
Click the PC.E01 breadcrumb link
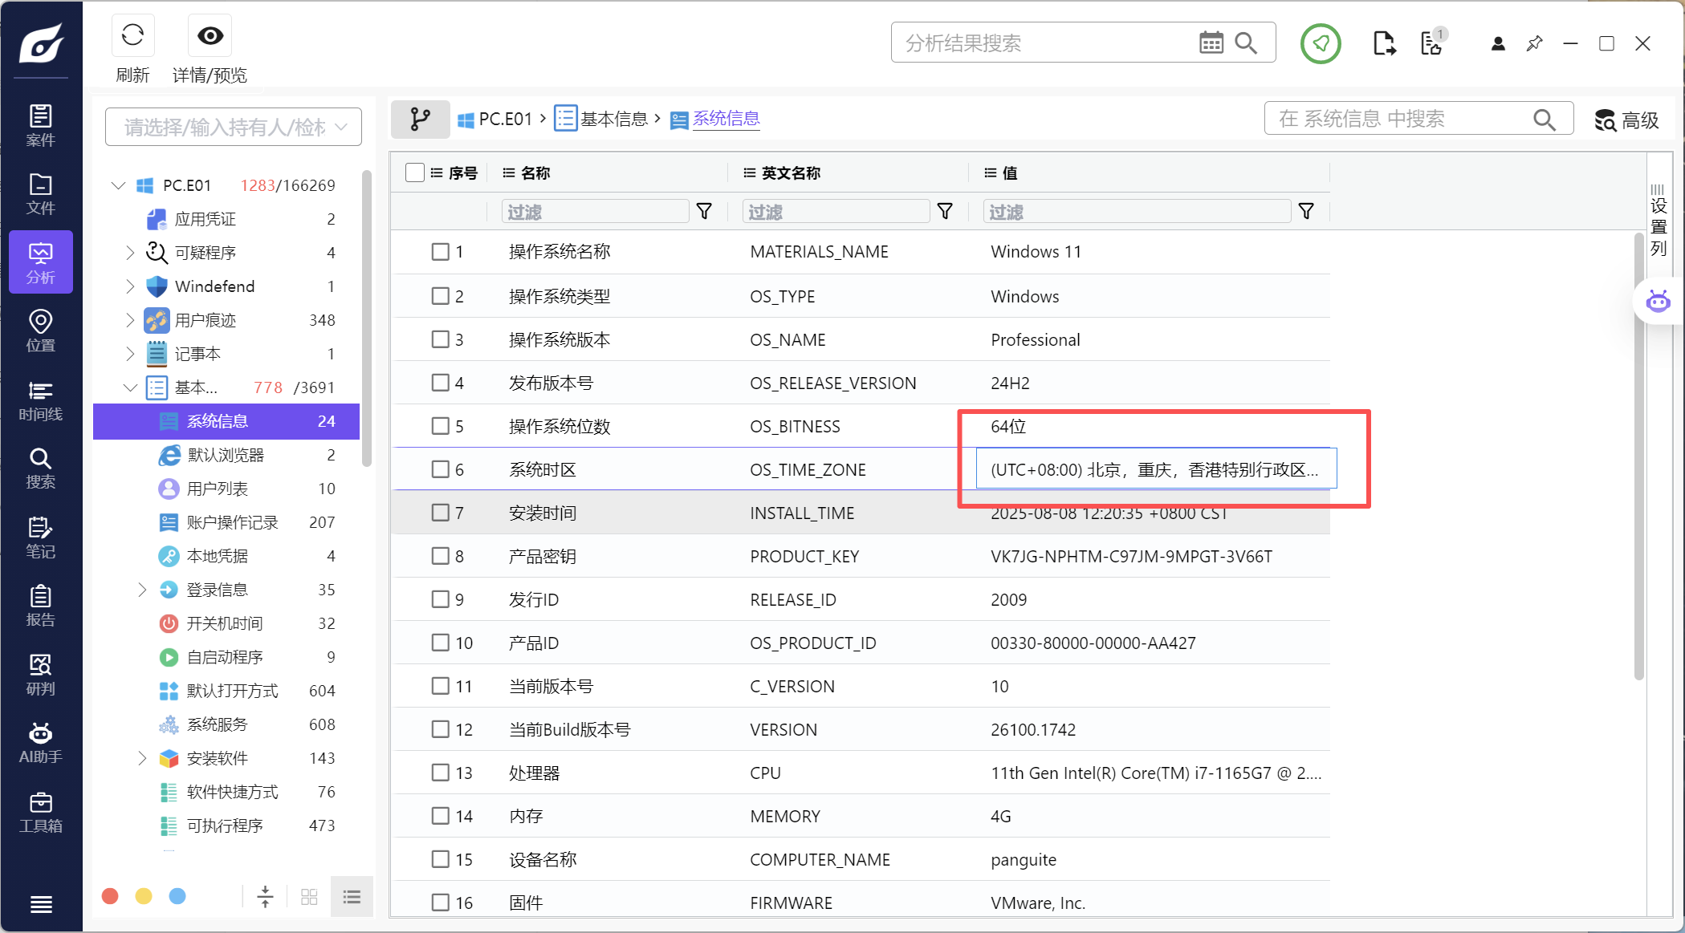coord(495,120)
